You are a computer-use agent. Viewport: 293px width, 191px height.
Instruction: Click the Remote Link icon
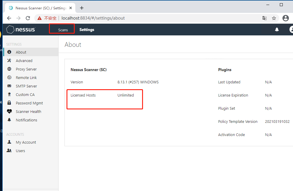9,78
